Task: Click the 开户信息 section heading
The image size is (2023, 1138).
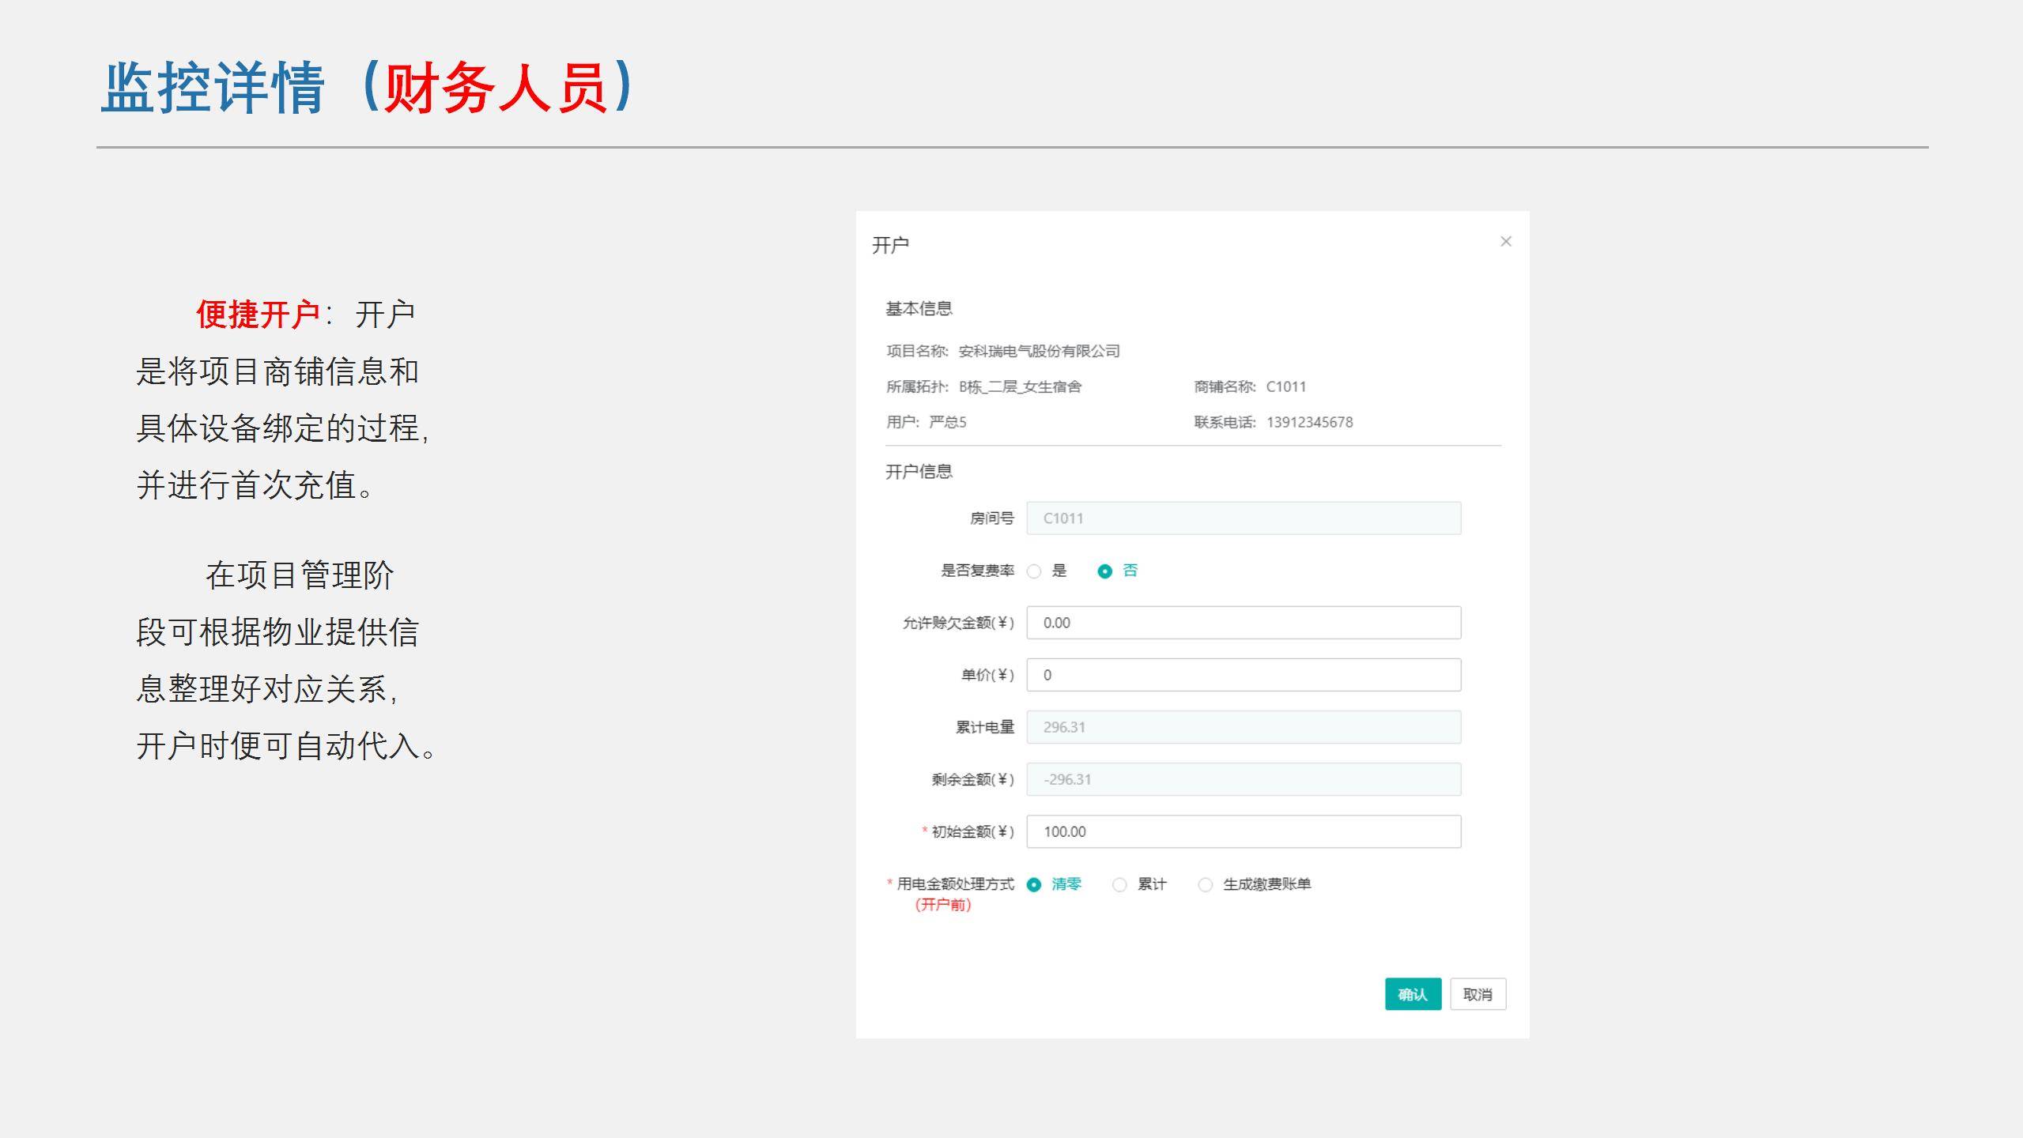Action: tap(919, 472)
